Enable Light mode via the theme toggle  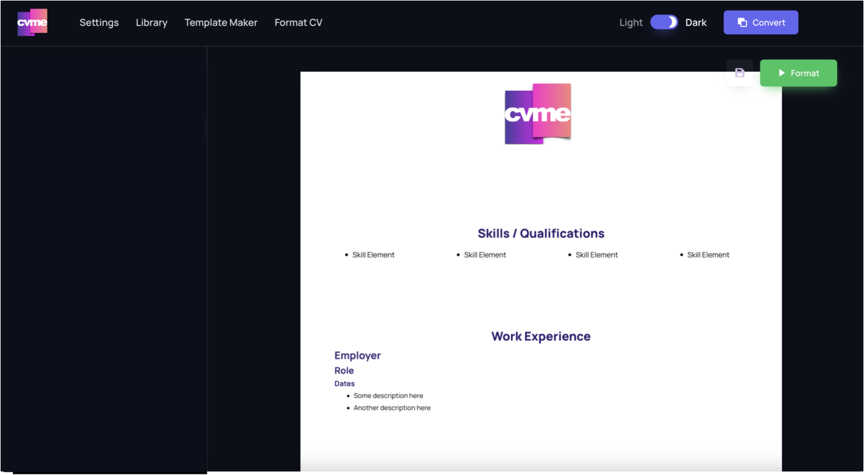664,22
